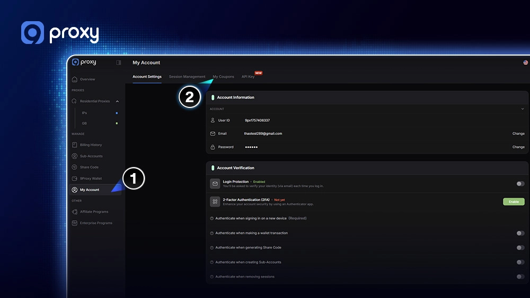Image resolution: width=530 pixels, height=298 pixels.
Task: Collapse the sidebar using the panel icon
Action: 119,62
